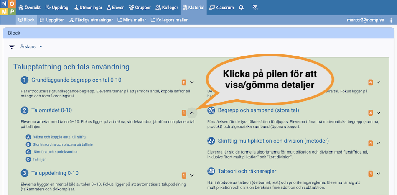Image resolution: width=397 pixels, height=195 pixels.
Task: Click the number 2 circle for Talområdet
Action: pos(25,110)
